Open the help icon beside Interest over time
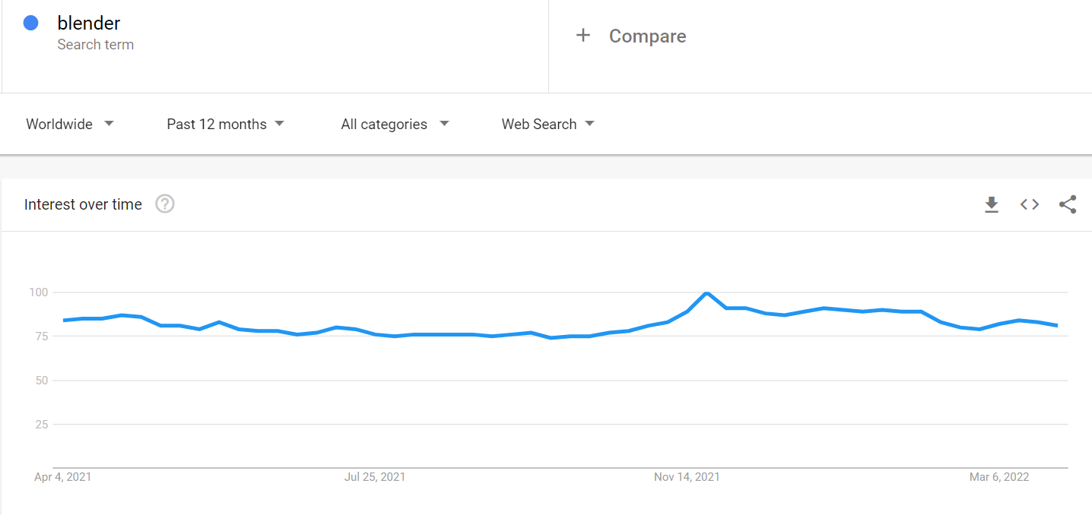 point(165,204)
